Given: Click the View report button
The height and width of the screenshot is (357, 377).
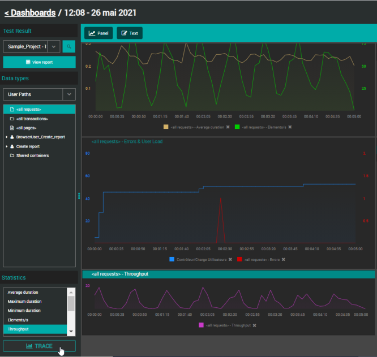Looking at the screenshot, I should pyautogui.click(x=39, y=62).
